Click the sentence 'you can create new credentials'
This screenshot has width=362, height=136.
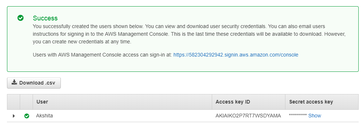(82, 42)
